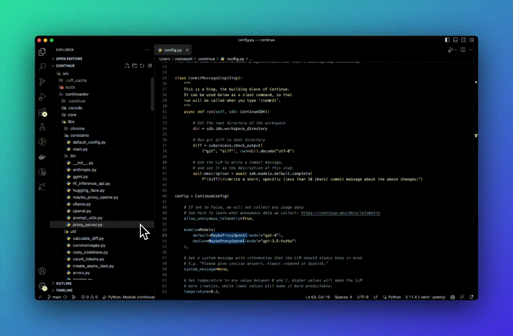The width and height of the screenshot is (513, 336).
Task: Toggle primary side bar visibility
Action: [x=448, y=40]
